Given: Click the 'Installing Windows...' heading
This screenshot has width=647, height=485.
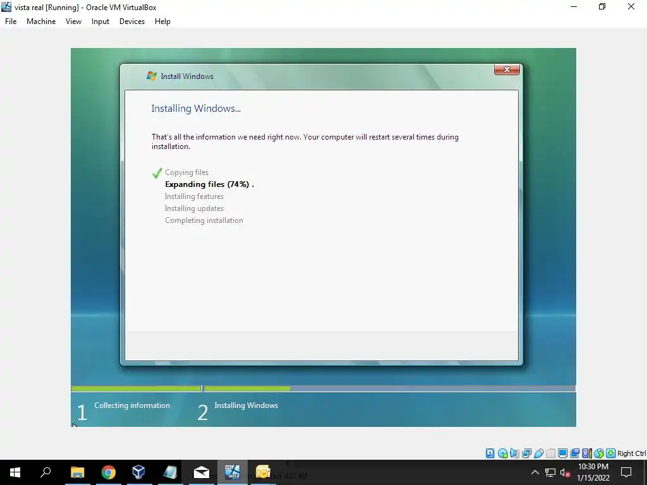Looking at the screenshot, I should pos(196,109).
